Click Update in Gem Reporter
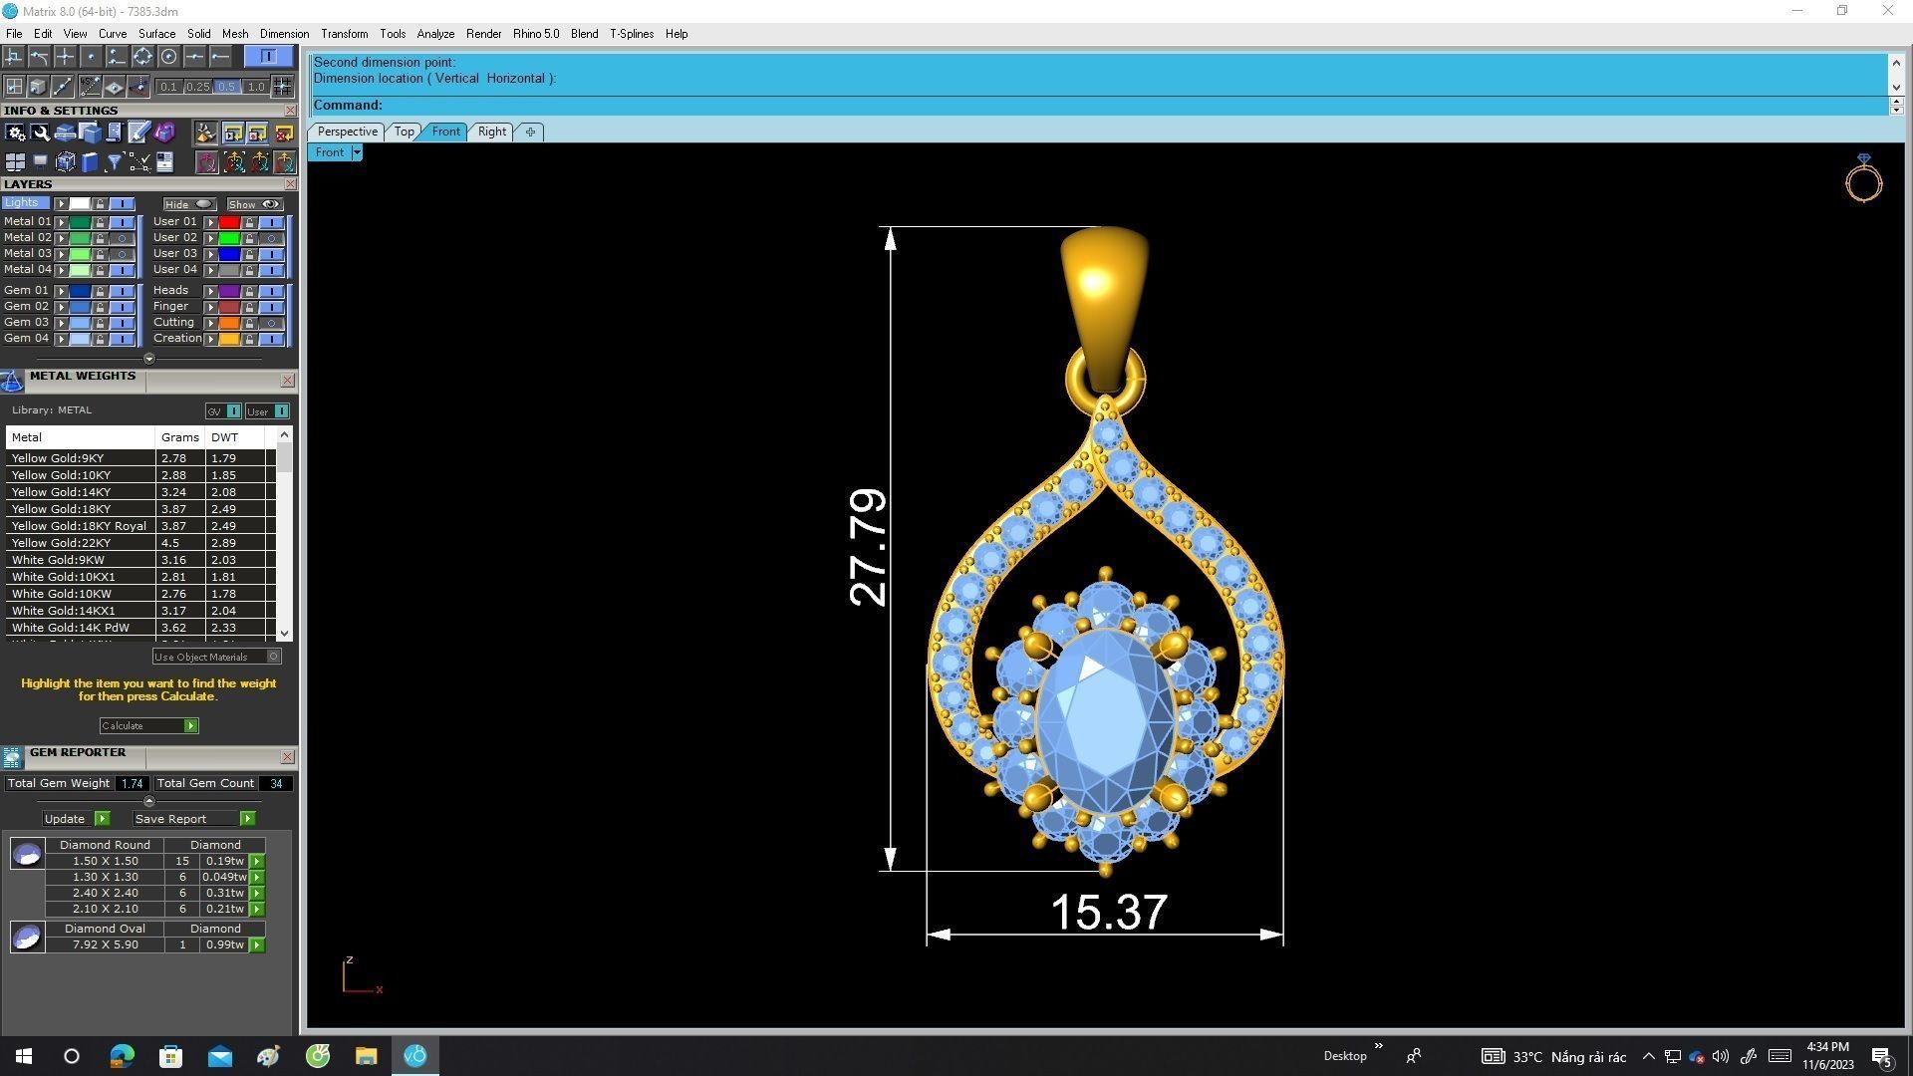This screenshot has height=1076, width=1913. point(76,819)
